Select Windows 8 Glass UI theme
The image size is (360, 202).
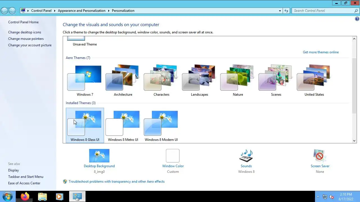click(85, 125)
